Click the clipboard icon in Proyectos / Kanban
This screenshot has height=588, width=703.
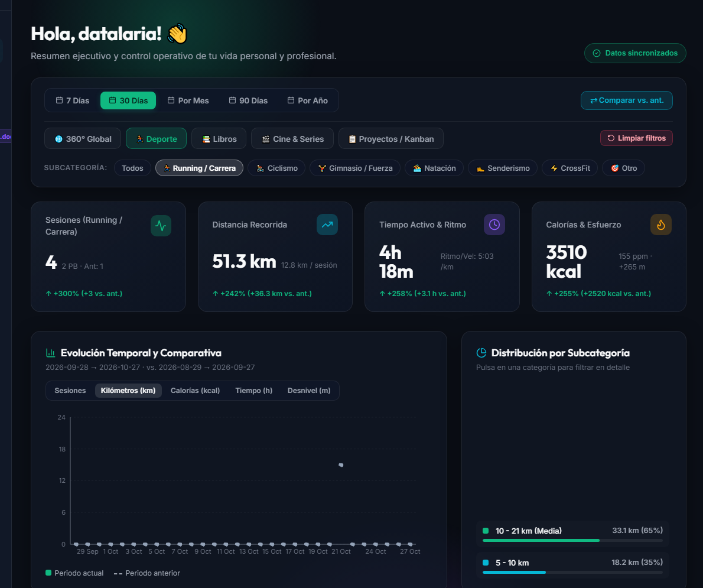(353, 139)
